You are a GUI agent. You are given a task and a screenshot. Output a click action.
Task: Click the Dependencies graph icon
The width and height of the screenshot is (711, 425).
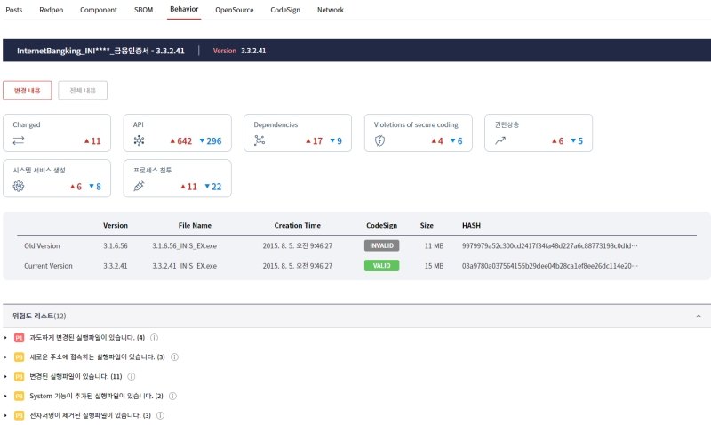(260, 140)
